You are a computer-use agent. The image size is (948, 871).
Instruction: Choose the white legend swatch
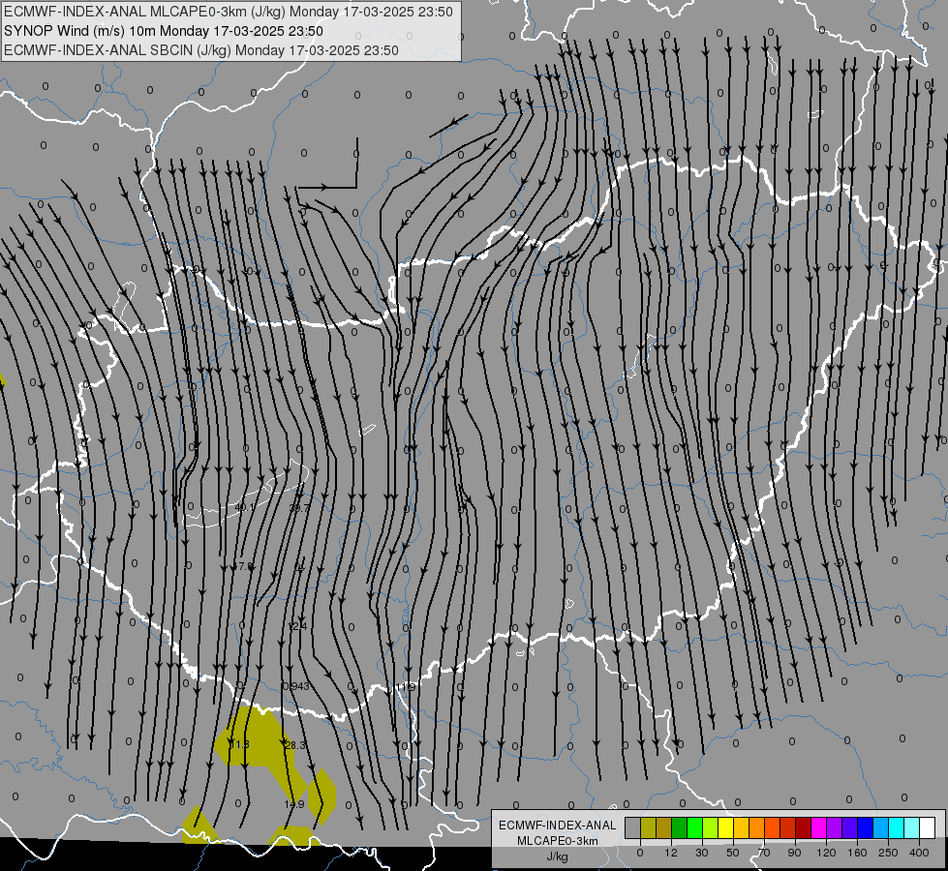click(928, 827)
